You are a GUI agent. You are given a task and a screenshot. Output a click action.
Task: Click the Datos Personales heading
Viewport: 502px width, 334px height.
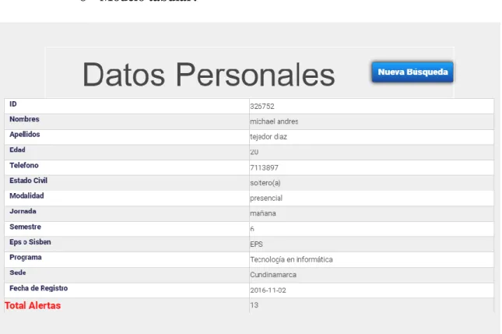pos(209,75)
